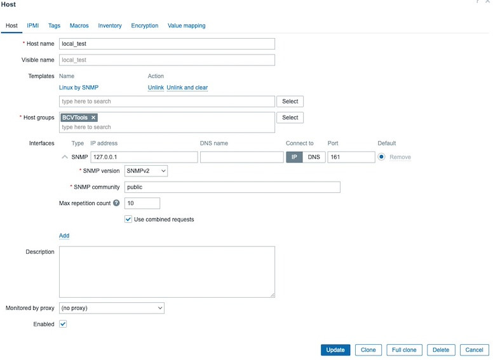Toggle Use combined requests checkbox
Viewport: 493px width, 360px height.
[128, 220]
